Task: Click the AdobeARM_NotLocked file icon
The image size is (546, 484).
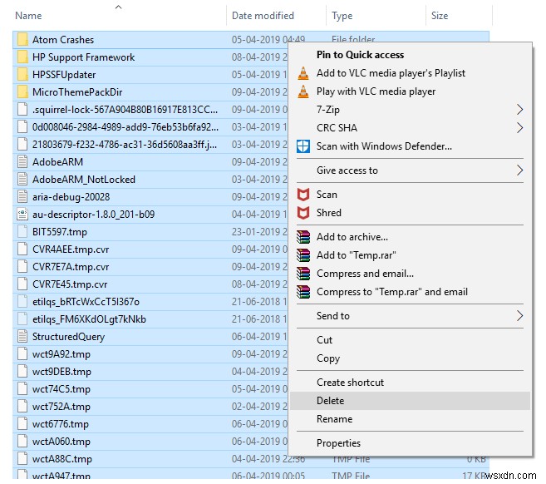Action: (22, 180)
